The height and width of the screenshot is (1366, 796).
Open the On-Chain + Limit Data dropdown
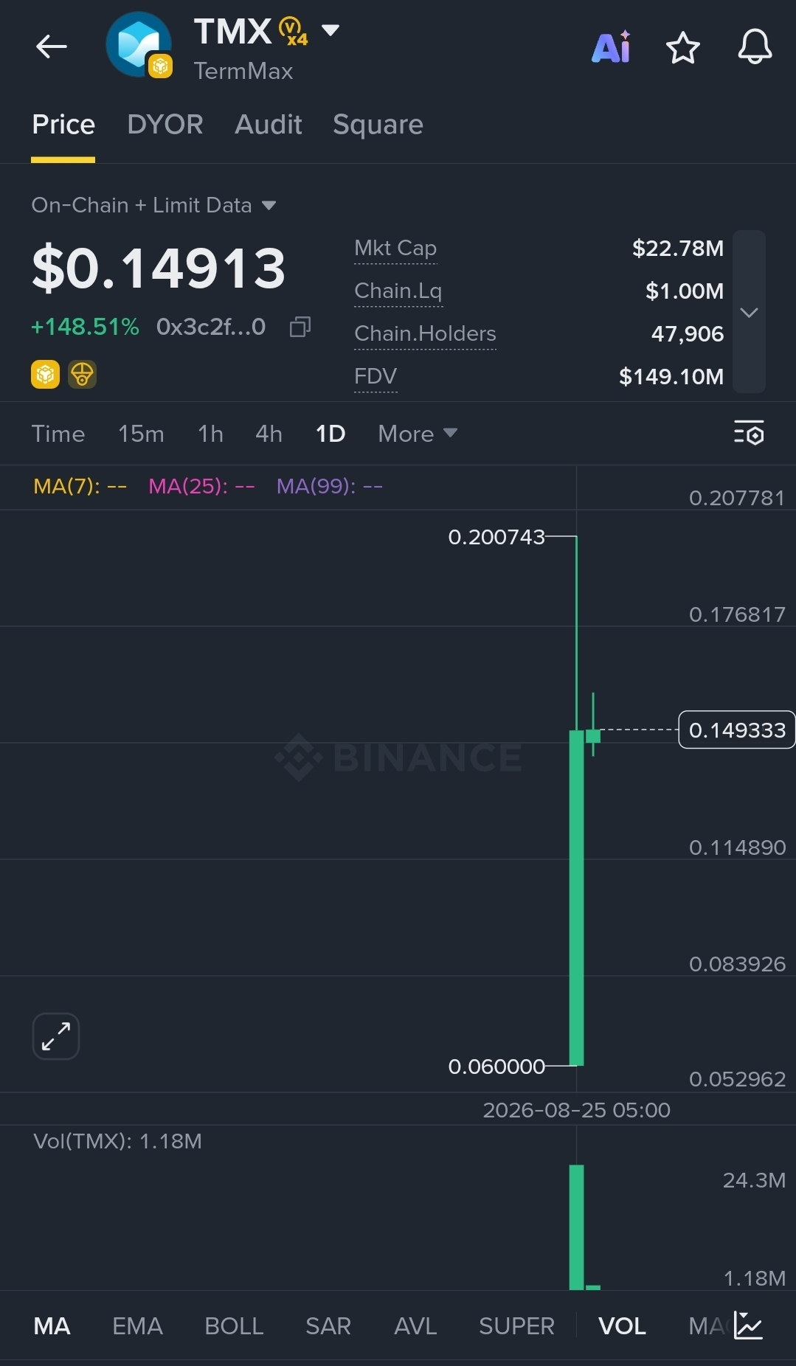153,205
